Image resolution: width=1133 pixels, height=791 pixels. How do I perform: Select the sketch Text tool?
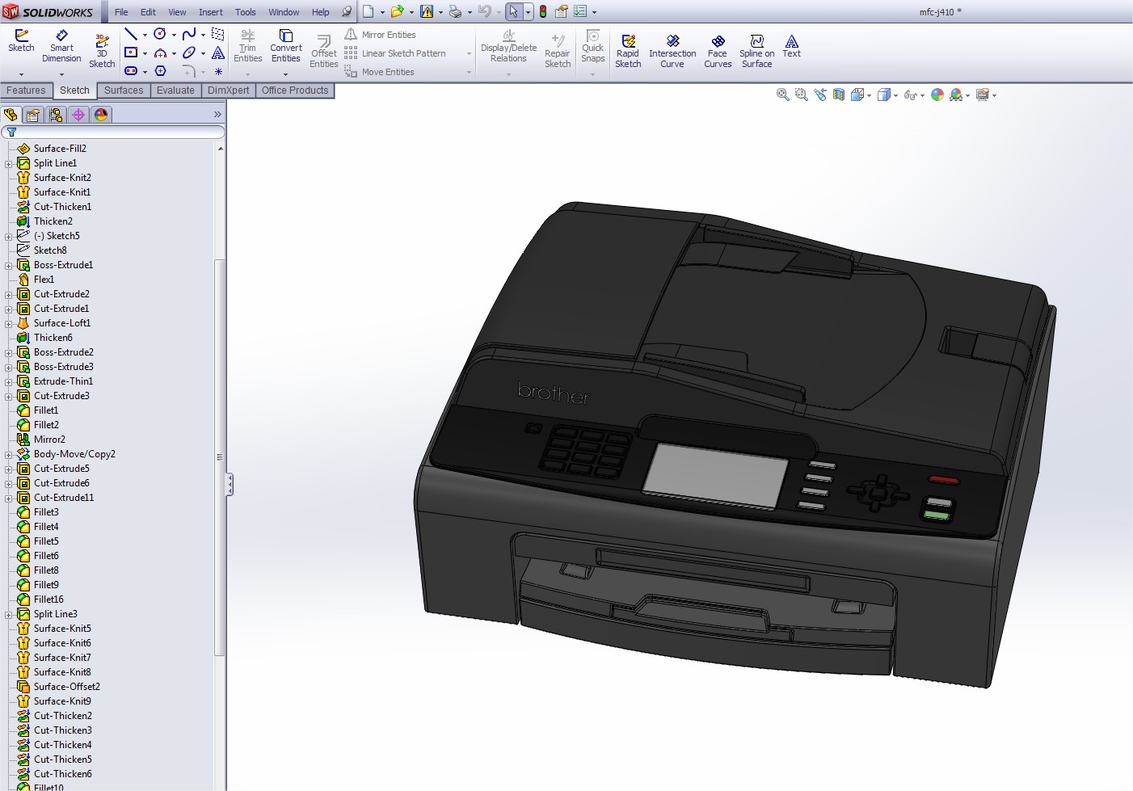tap(792, 46)
